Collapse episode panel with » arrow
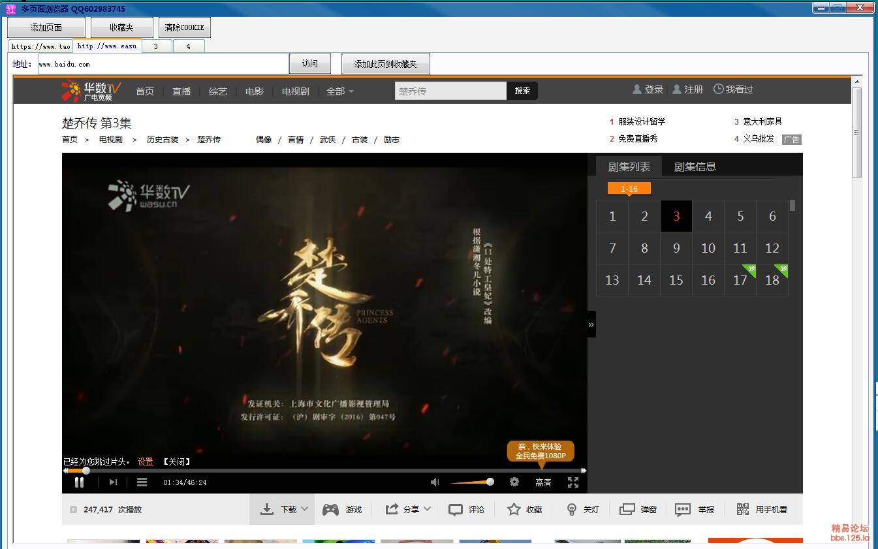Viewport: 878px width, 549px height. pos(591,324)
